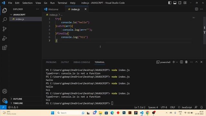The height and width of the screenshot is (116, 206).
Task: Customize layout icon in title bar
Action: click(185, 3)
